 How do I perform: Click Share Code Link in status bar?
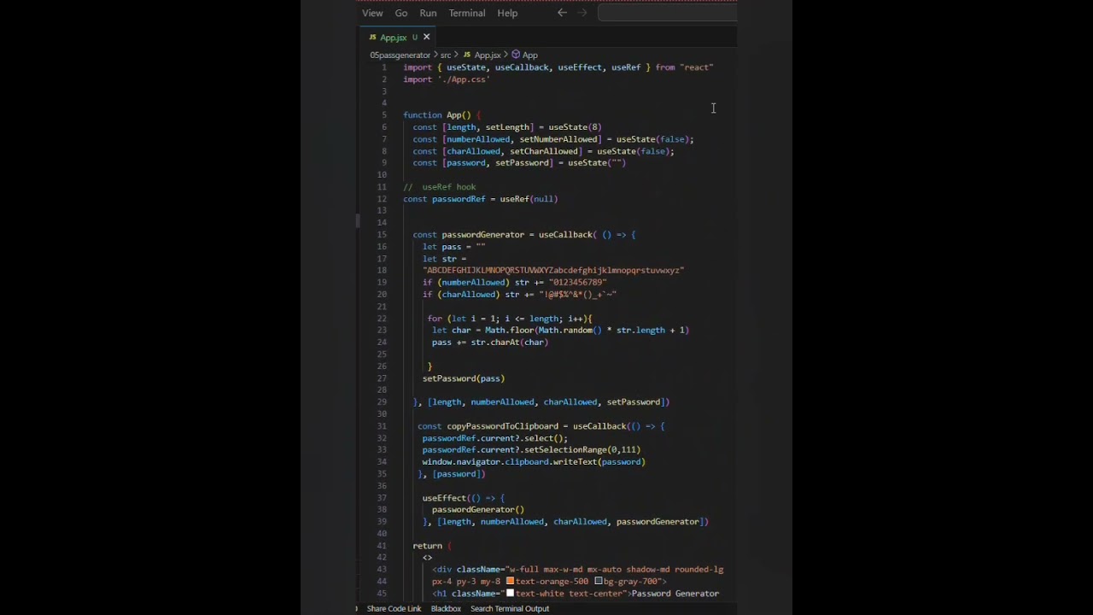click(x=394, y=608)
